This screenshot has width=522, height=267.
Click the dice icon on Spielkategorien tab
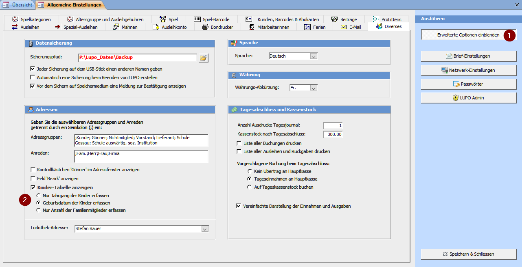(x=14, y=19)
